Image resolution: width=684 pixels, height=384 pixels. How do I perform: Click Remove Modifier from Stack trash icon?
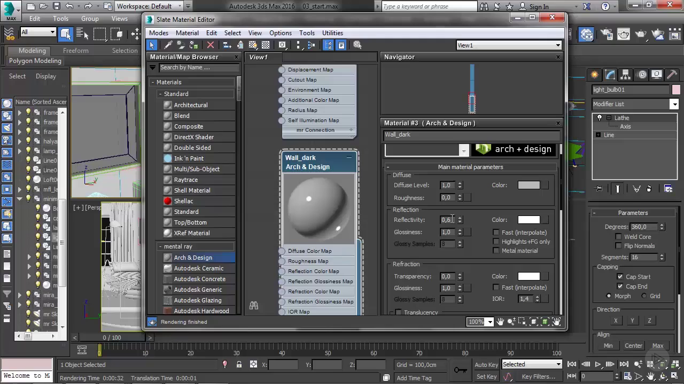pyautogui.click(x=649, y=188)
